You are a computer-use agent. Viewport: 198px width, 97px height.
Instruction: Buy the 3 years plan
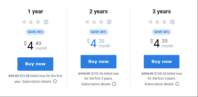[162, 62]
